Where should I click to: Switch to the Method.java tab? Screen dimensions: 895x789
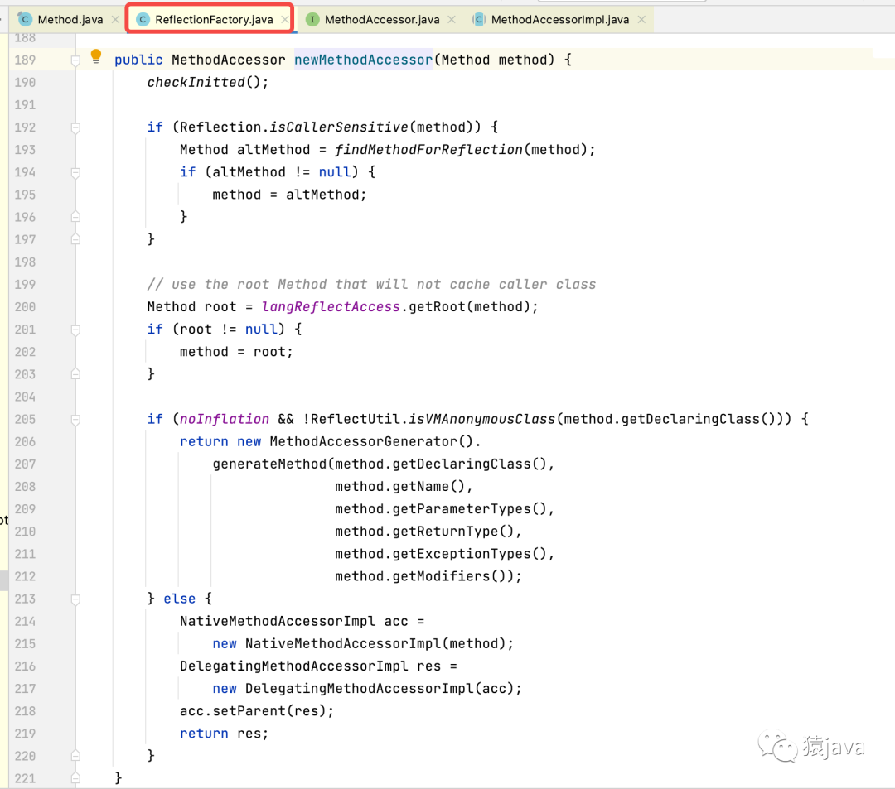pos(70,19)
